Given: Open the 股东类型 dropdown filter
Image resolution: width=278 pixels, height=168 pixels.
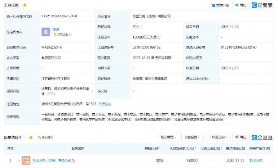Looking at the screenshot, I should point(168,137).
